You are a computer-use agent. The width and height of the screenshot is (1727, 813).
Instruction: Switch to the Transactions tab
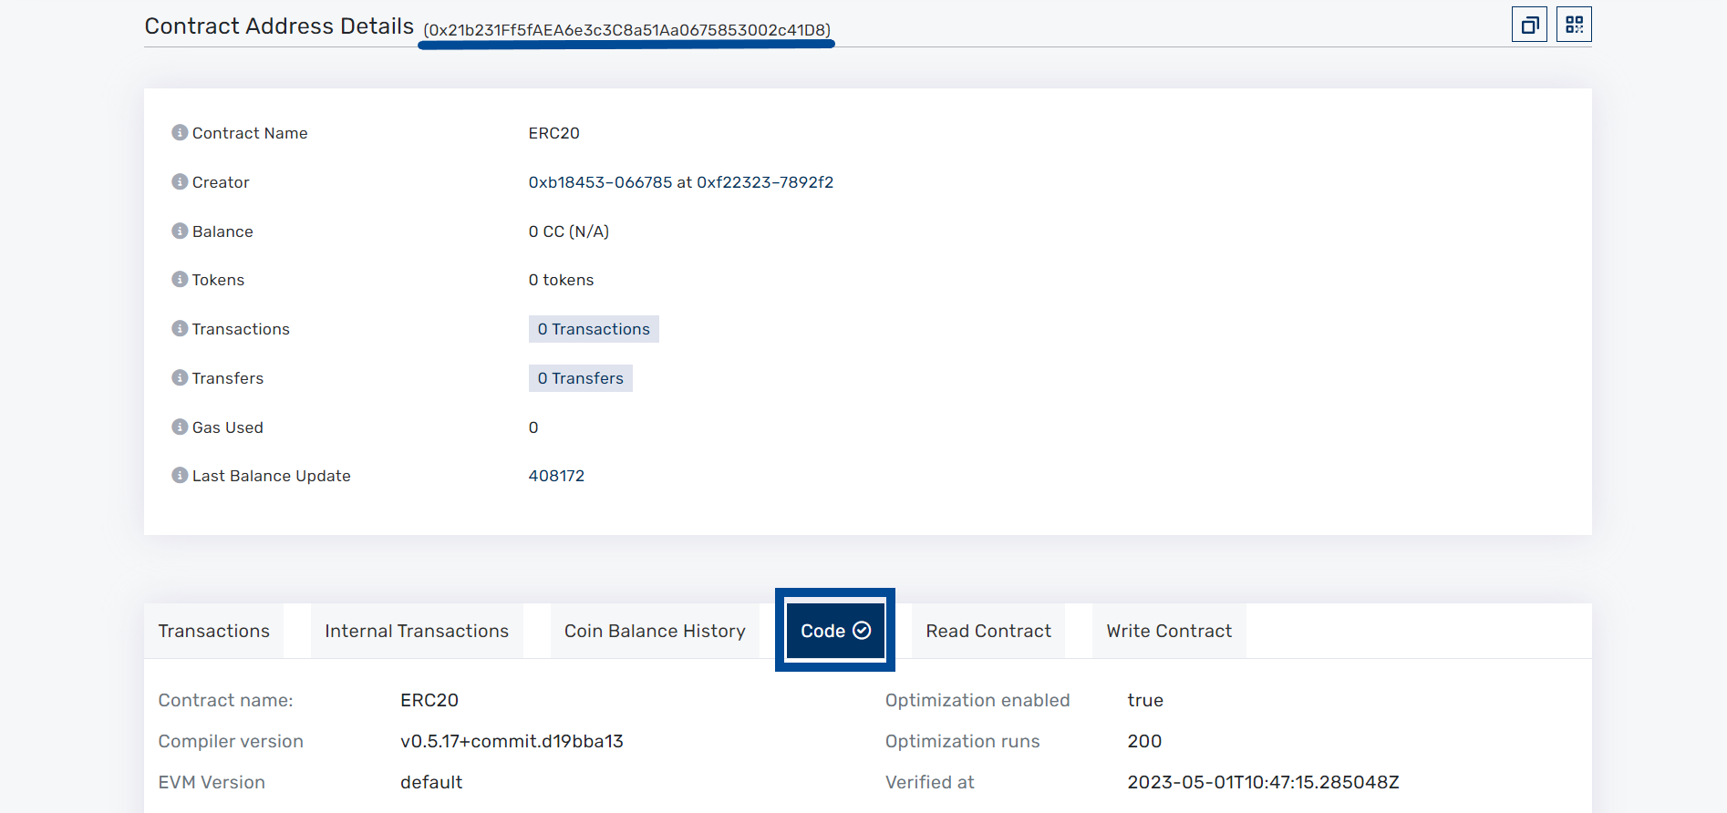tap(214, 631)
